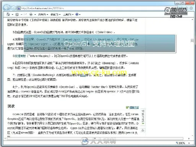Expand the Home button dropdown arrow

(13, 15)
